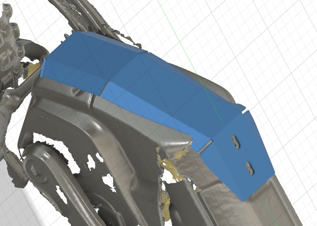Select the upper slotted hole on the blue bracket
The image size is (317, 226).
coord(236,142)
